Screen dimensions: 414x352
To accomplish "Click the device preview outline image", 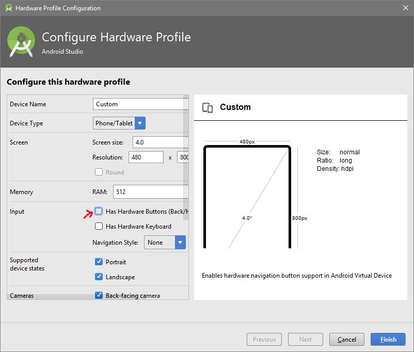I will [247, 197].
